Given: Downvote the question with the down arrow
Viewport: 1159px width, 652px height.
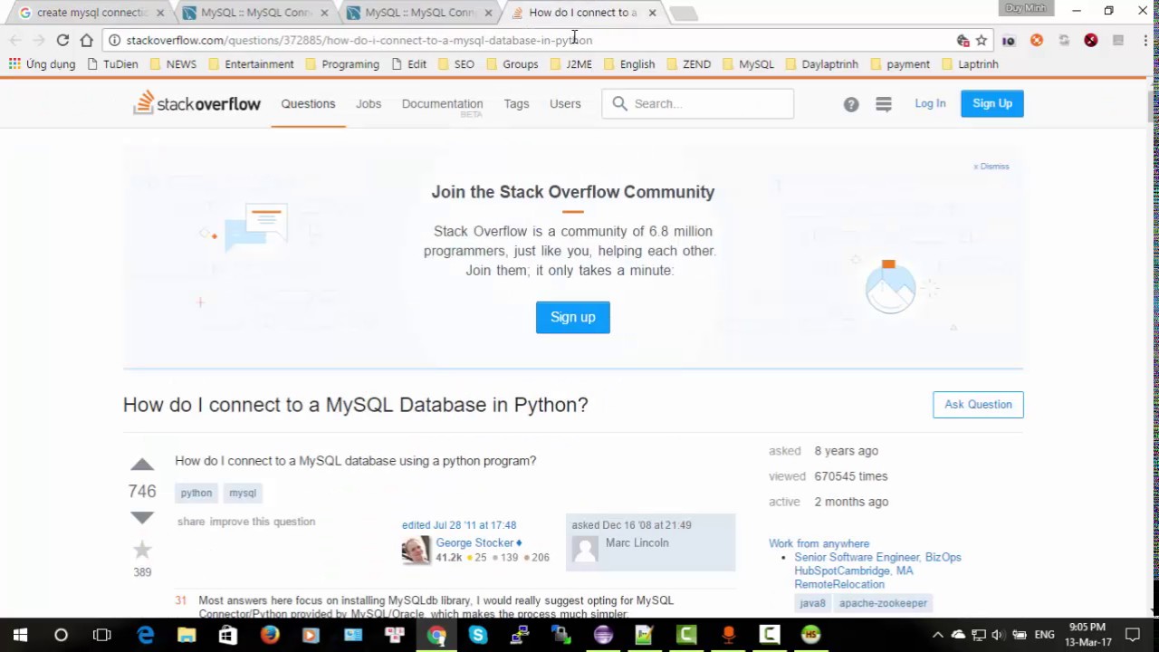Looking at the screenshot, I should point(142,517).
